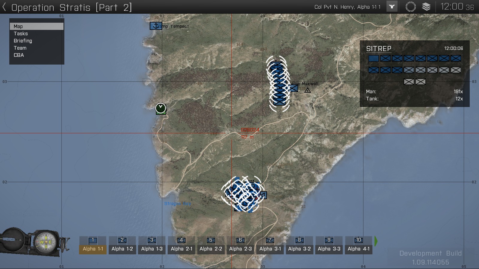
Task: Click the lensatic compass dial
Action: (x=46, y=242)
